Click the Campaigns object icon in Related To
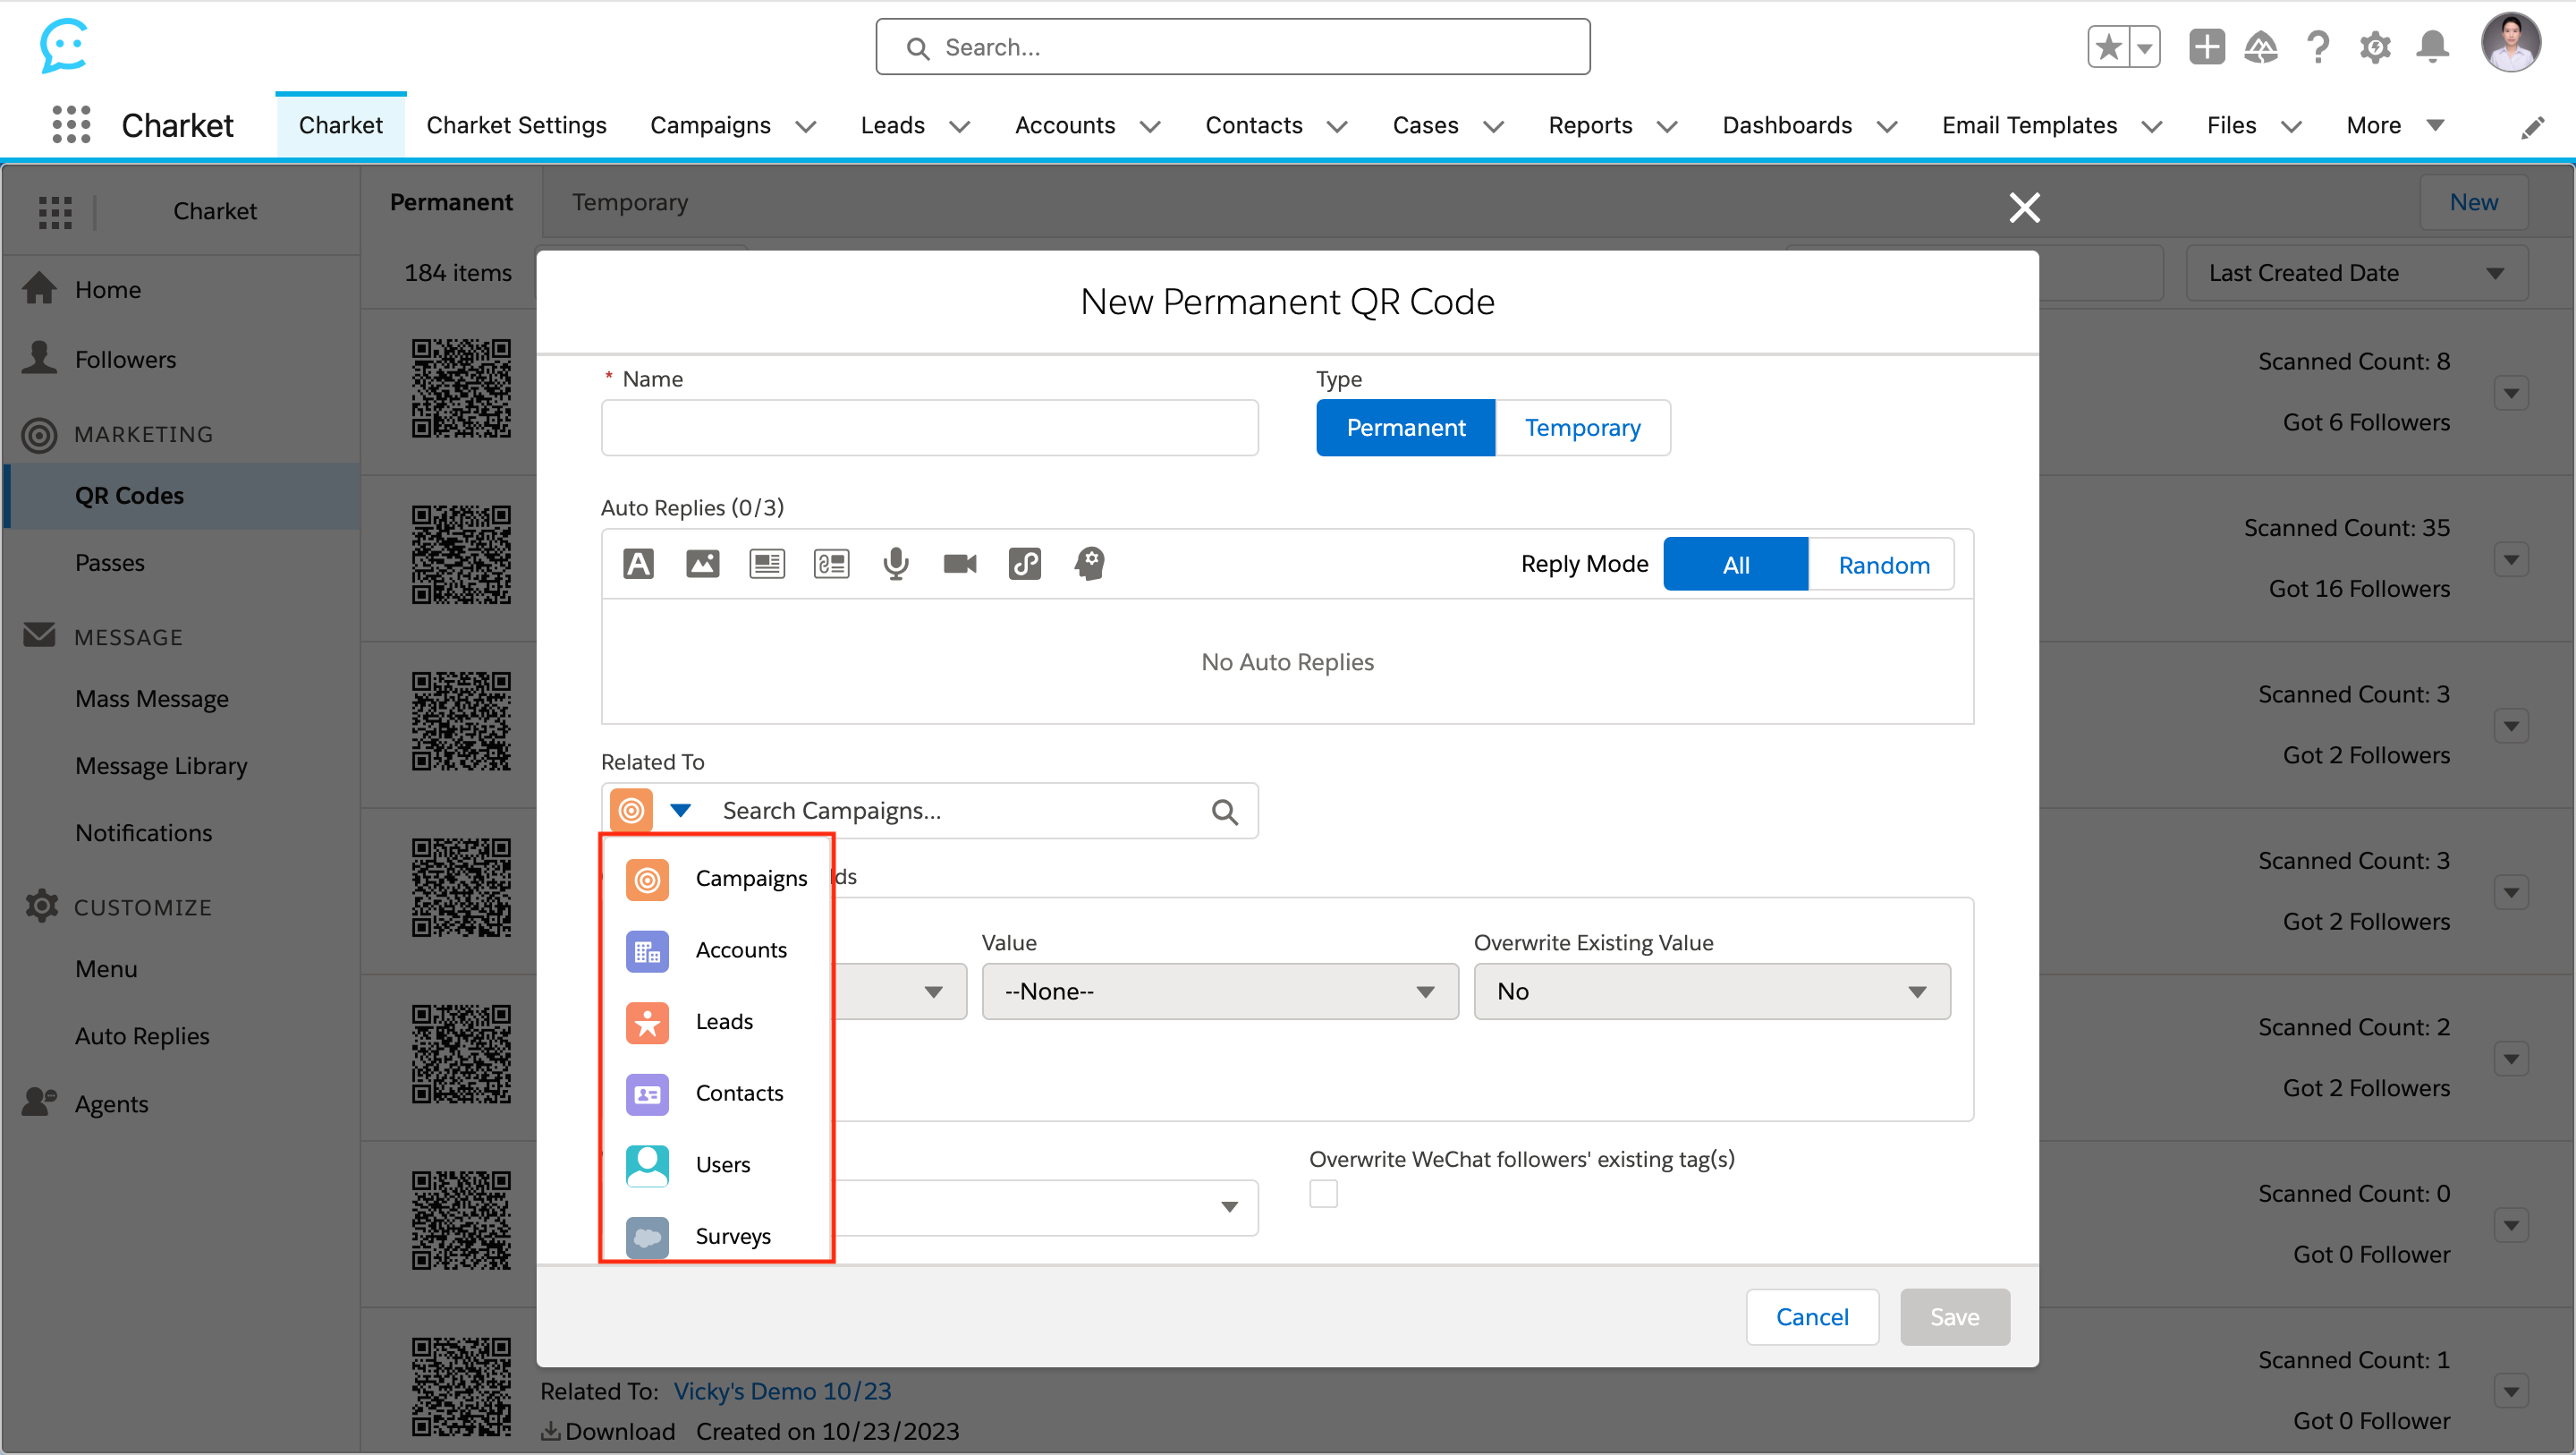 (632, 811)
